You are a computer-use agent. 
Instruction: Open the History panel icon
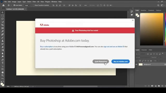(132, 11)
